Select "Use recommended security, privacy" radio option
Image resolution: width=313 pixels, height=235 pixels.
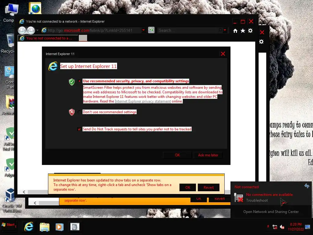[79, 81]
